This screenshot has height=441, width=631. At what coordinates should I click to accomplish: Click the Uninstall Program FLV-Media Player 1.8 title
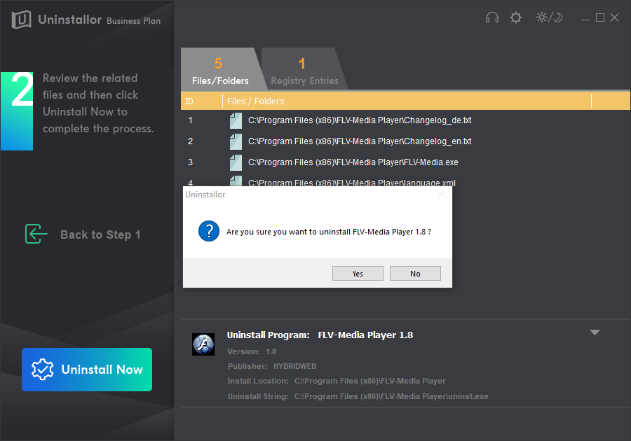(320, 335)
